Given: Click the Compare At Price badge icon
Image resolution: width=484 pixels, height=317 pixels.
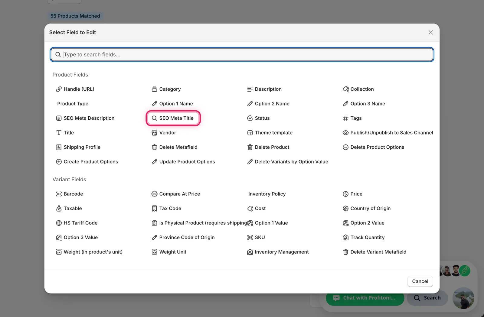Looking at the screenshot, I should (154, 194).
